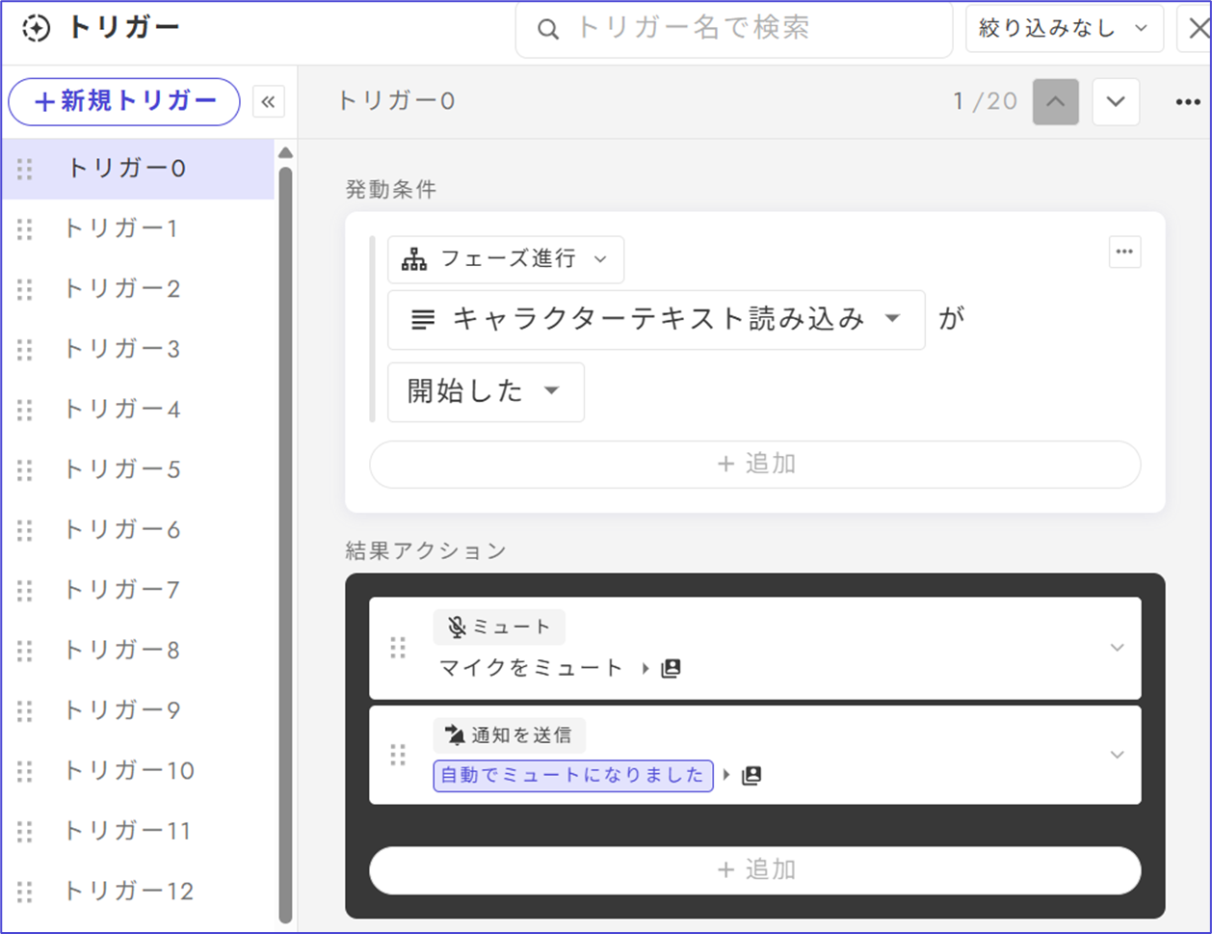Click the トリガー名で検索 search field
This screenshot has width=1212, height=934.
[x=734, y=29]
